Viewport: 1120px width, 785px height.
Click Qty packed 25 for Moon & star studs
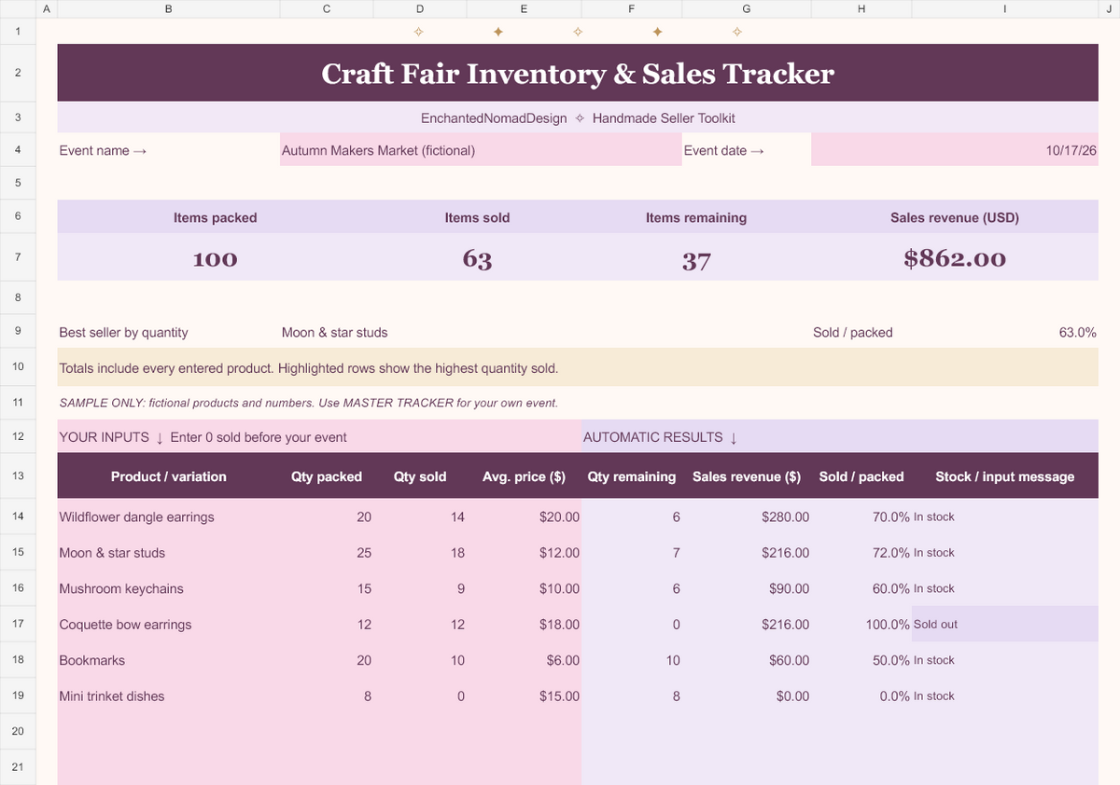pyautogui.click(x=326, y=553)
